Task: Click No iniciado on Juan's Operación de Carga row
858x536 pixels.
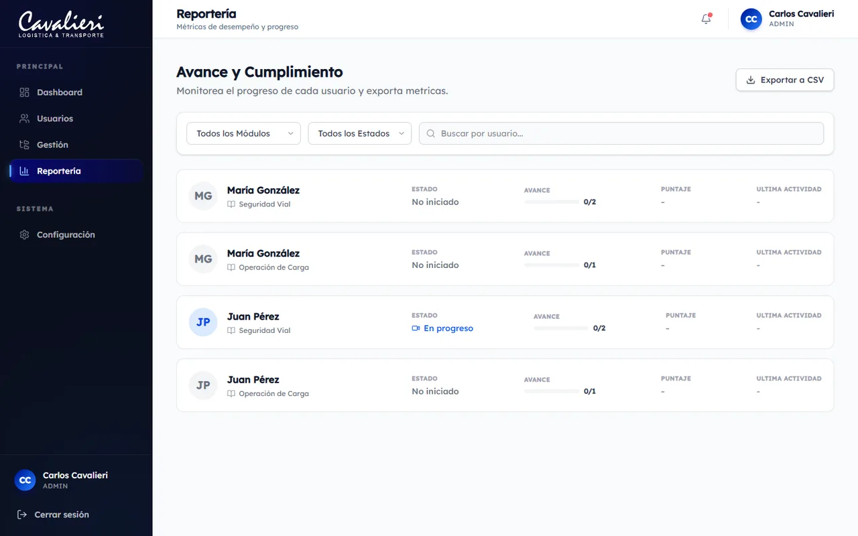Action: pos(435,391)
